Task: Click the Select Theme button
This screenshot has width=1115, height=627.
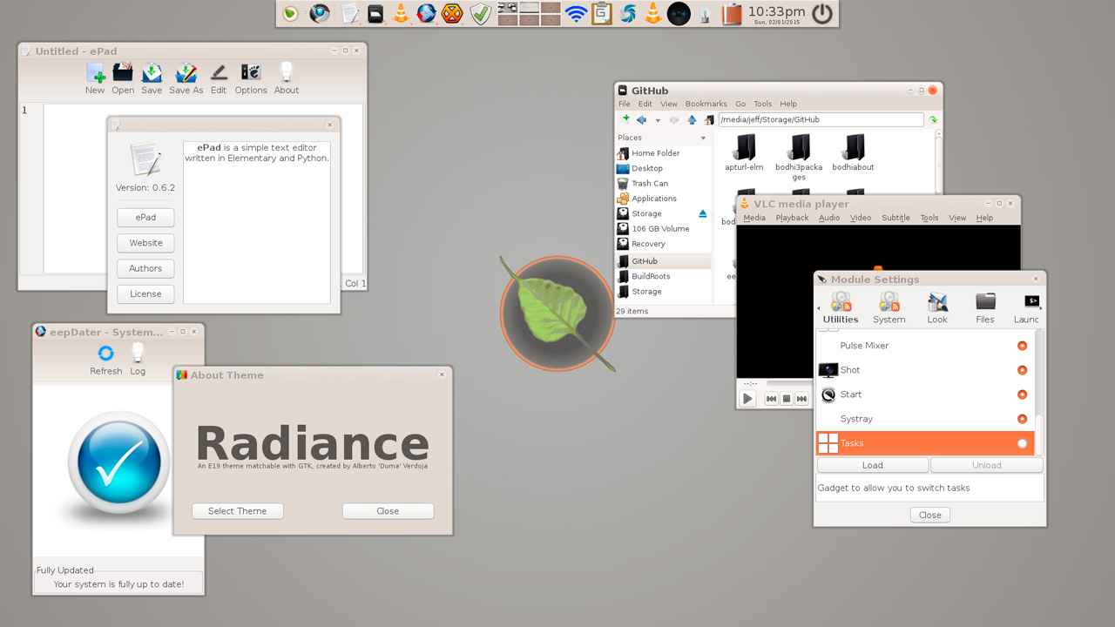Action: (x=238, y=511)
